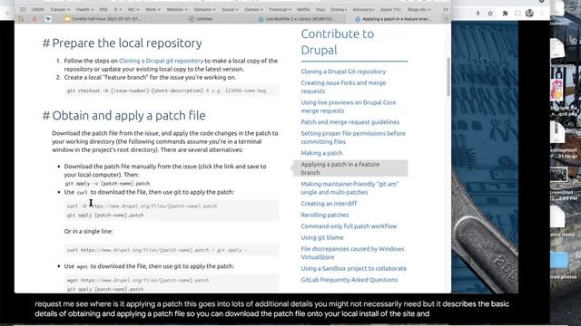
Task: Open the Netflix bookmark
Action: tap(303, 9)
